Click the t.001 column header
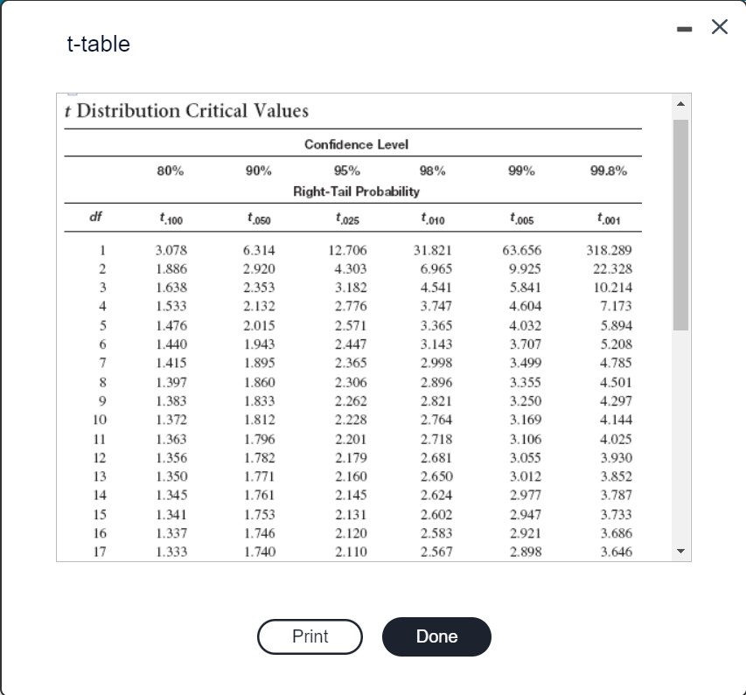This screenshot has width=746, height=695. pyautogui.click(x=609, y=219)
